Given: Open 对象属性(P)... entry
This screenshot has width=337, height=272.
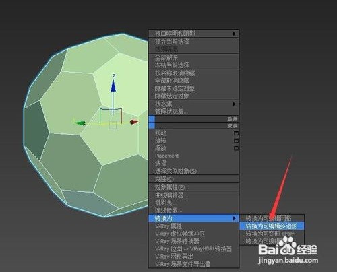Looking at the screenshot, I should tap(193, 187).
